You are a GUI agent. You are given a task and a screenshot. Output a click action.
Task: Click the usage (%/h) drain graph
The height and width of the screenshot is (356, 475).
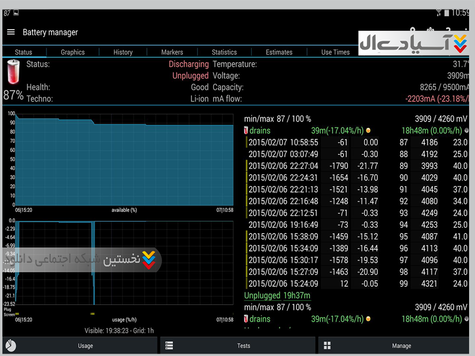coord(125,267)
